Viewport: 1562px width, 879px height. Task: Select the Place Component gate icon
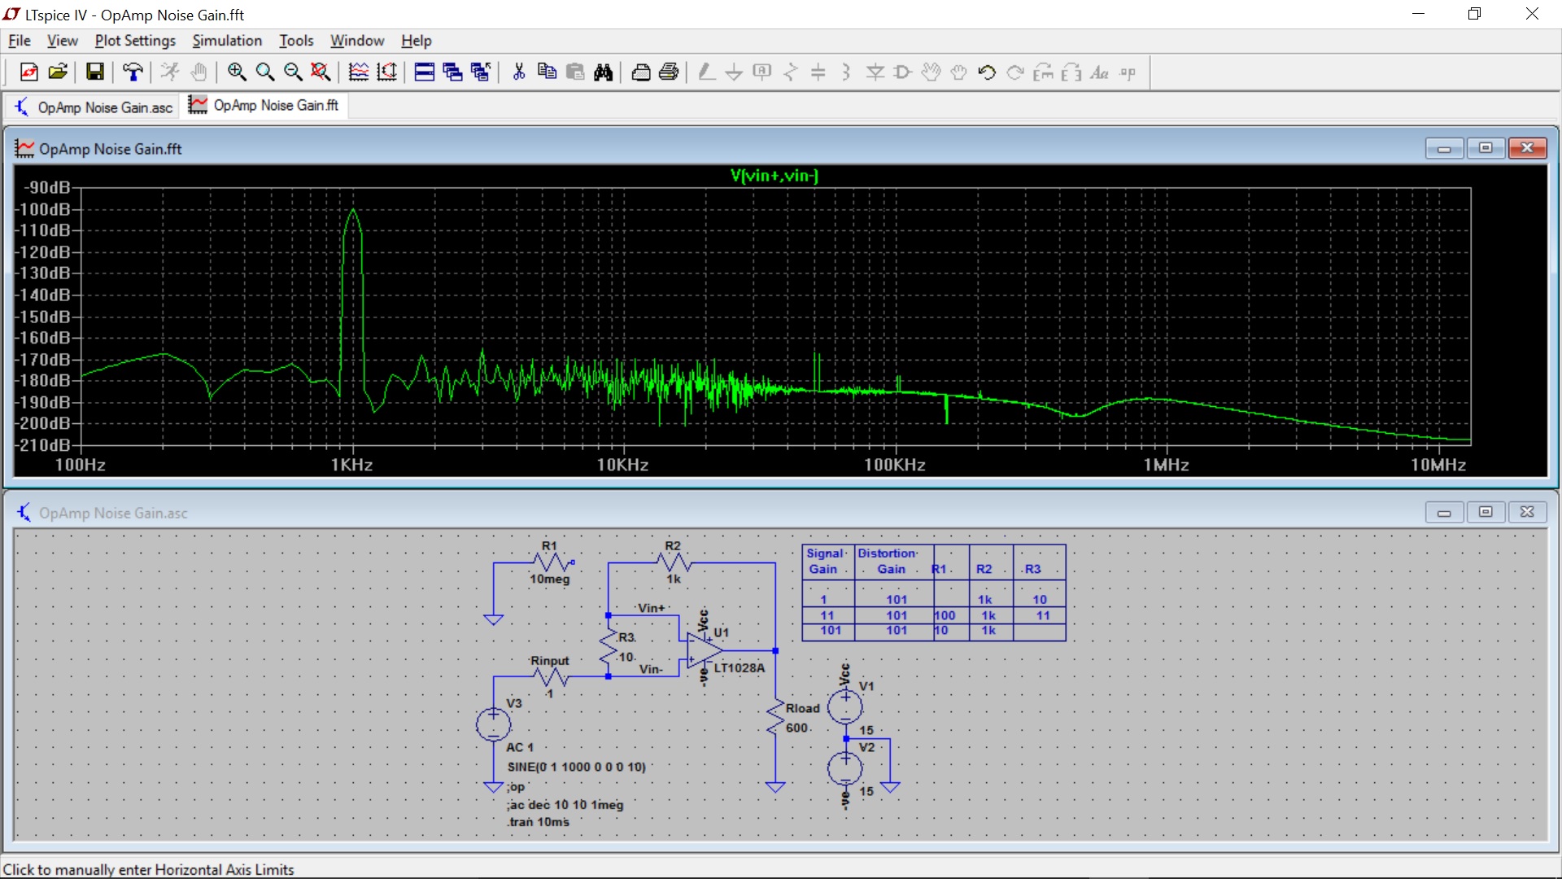pyautogui.click(x=903, y=72)
